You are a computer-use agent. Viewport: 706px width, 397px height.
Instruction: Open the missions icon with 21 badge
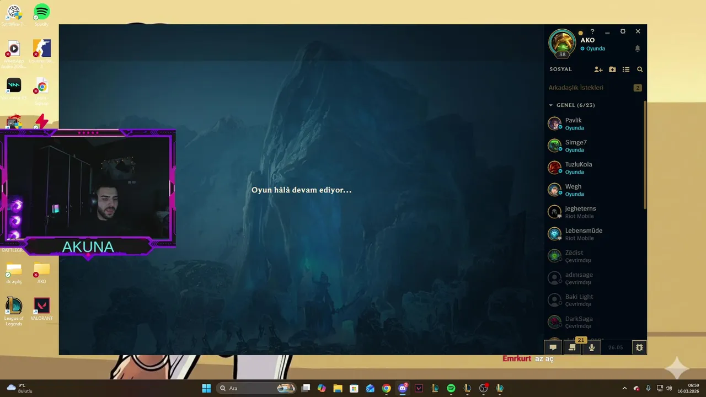coord(572,347)
